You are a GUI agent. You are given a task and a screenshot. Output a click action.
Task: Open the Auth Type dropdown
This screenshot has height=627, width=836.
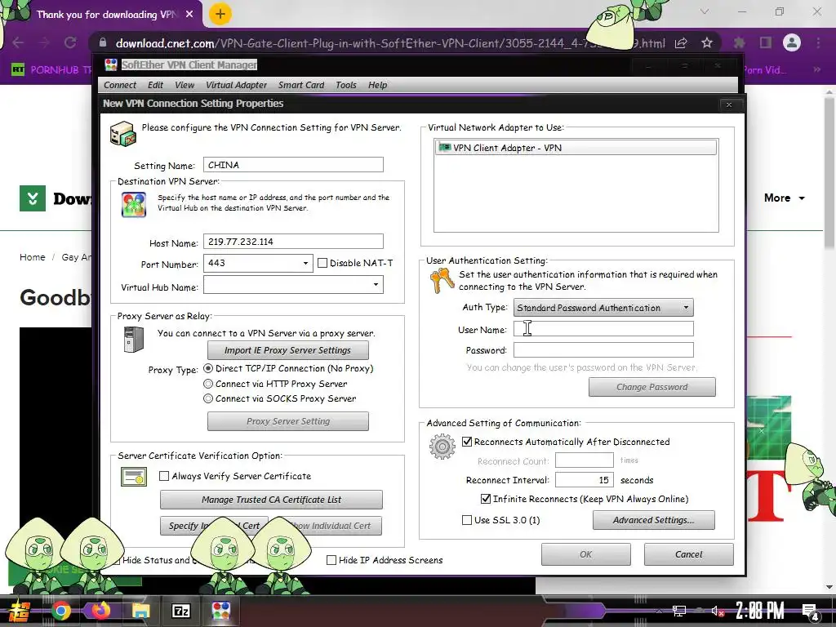pyautogui.click(x=603, y=308)
